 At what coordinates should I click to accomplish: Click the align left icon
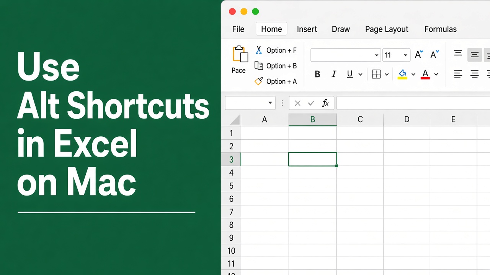tap(458, 74)
